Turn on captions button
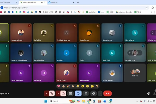The height and width of the screenshot is (104, 156). [86, 93]
